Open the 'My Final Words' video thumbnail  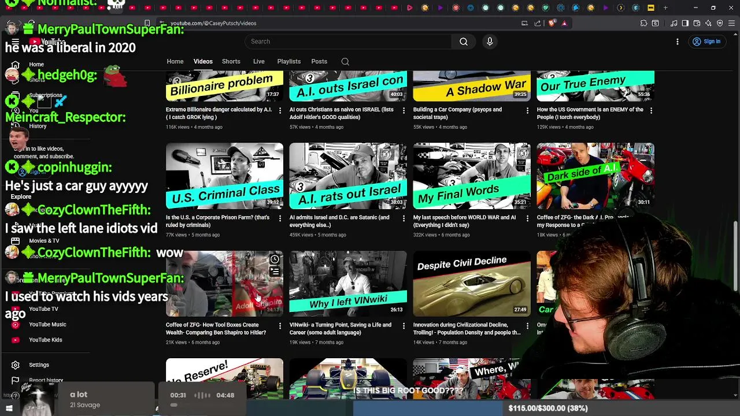[x=472, y=176]
